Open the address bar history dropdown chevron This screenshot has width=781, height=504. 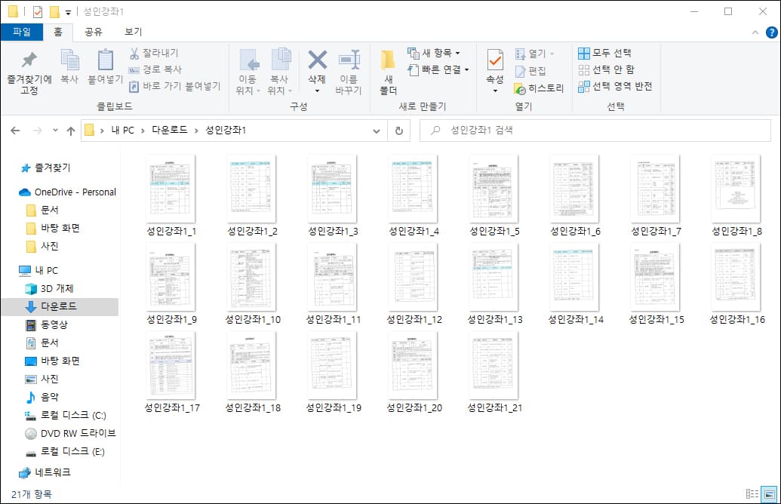377,131
